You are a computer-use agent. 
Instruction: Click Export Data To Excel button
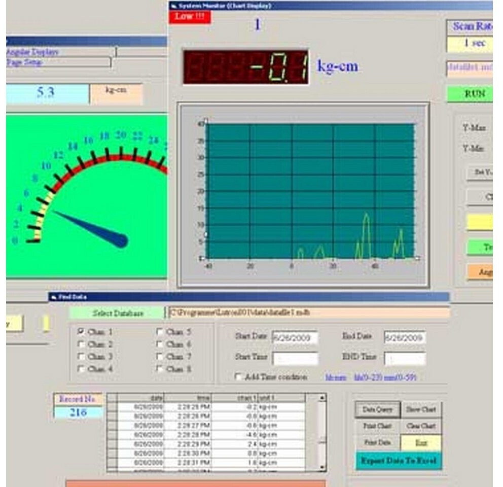tap(399, 461)
